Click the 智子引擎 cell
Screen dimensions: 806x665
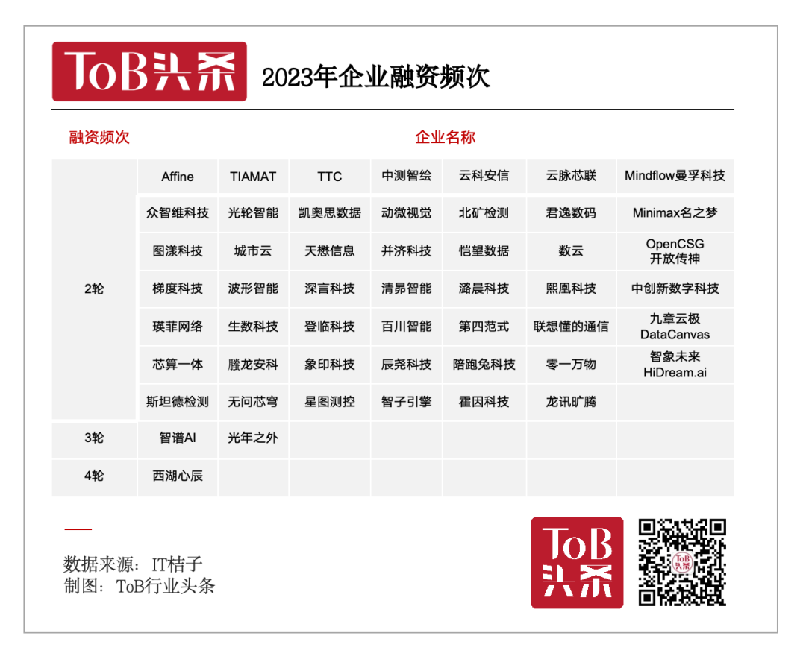[406, 402]
